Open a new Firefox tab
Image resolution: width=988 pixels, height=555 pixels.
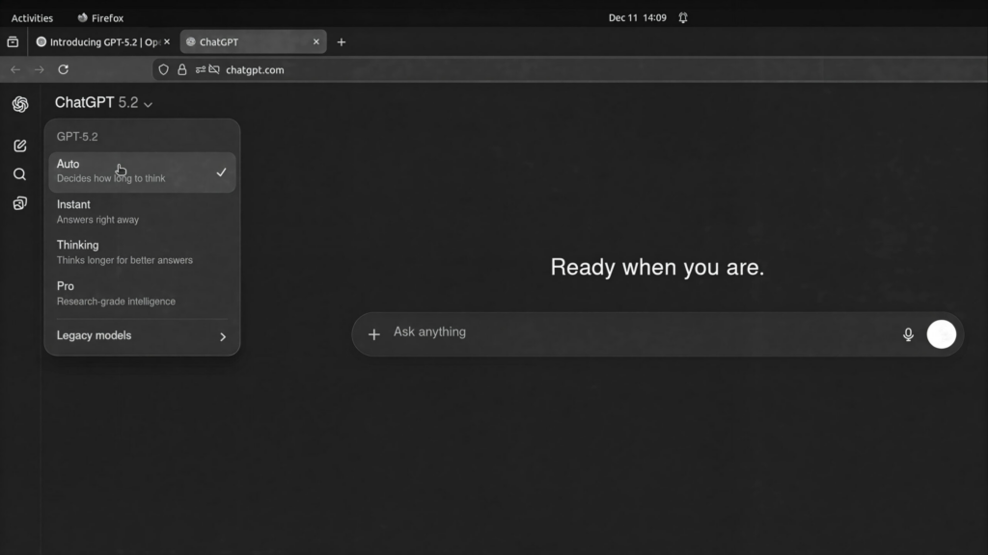point(342,42)
